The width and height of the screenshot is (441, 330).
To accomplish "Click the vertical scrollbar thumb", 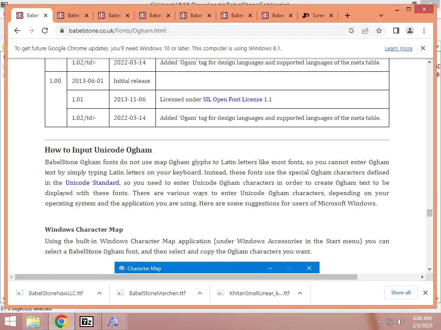I will click(x=429, y=213).
